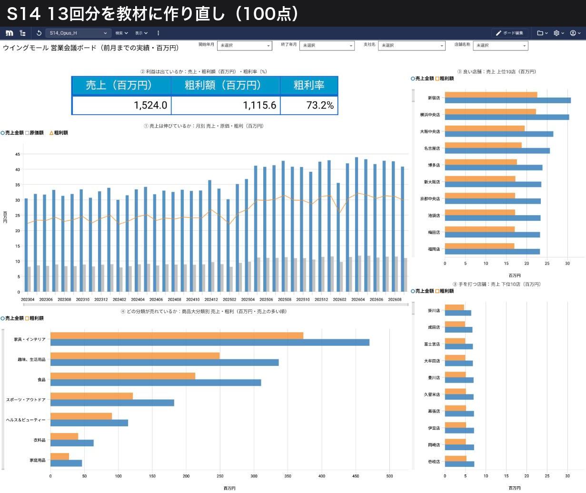Open the 検索 menu

coord(122,33)
